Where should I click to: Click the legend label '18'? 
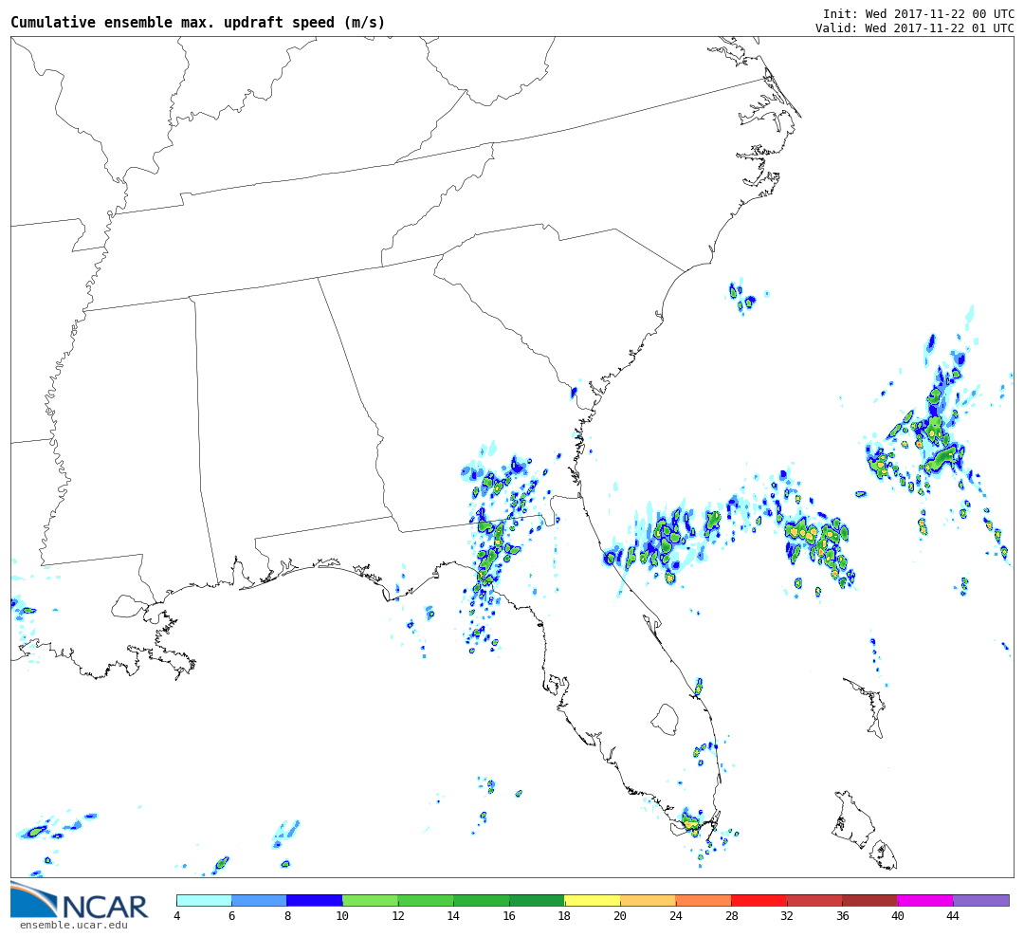(564, 916)
